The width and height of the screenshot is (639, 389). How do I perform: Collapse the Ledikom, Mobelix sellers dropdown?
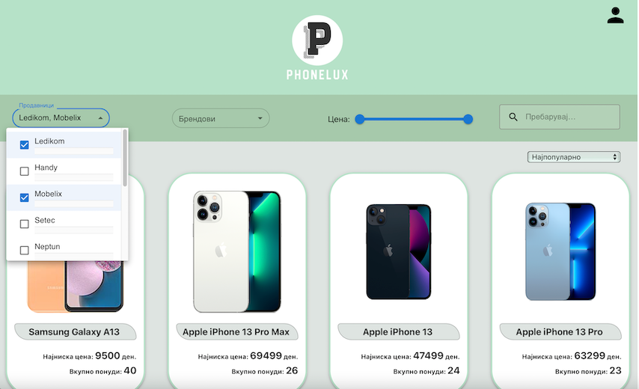click(61, 118)
